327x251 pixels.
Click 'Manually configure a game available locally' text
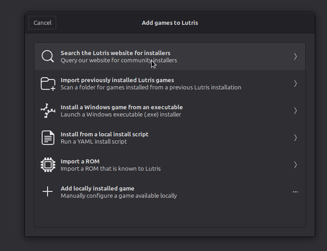click(x=119, y=195)
